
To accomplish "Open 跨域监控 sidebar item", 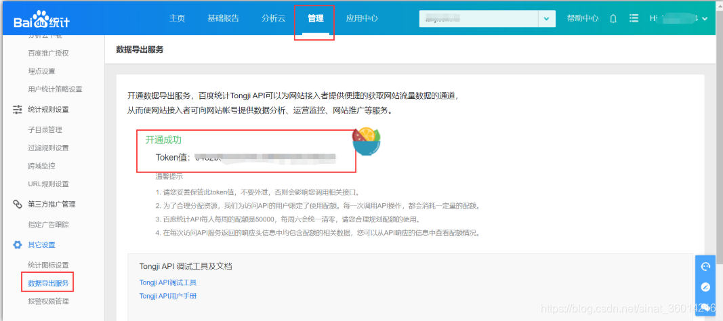I will pyautogui.click(x=41, y=166).
